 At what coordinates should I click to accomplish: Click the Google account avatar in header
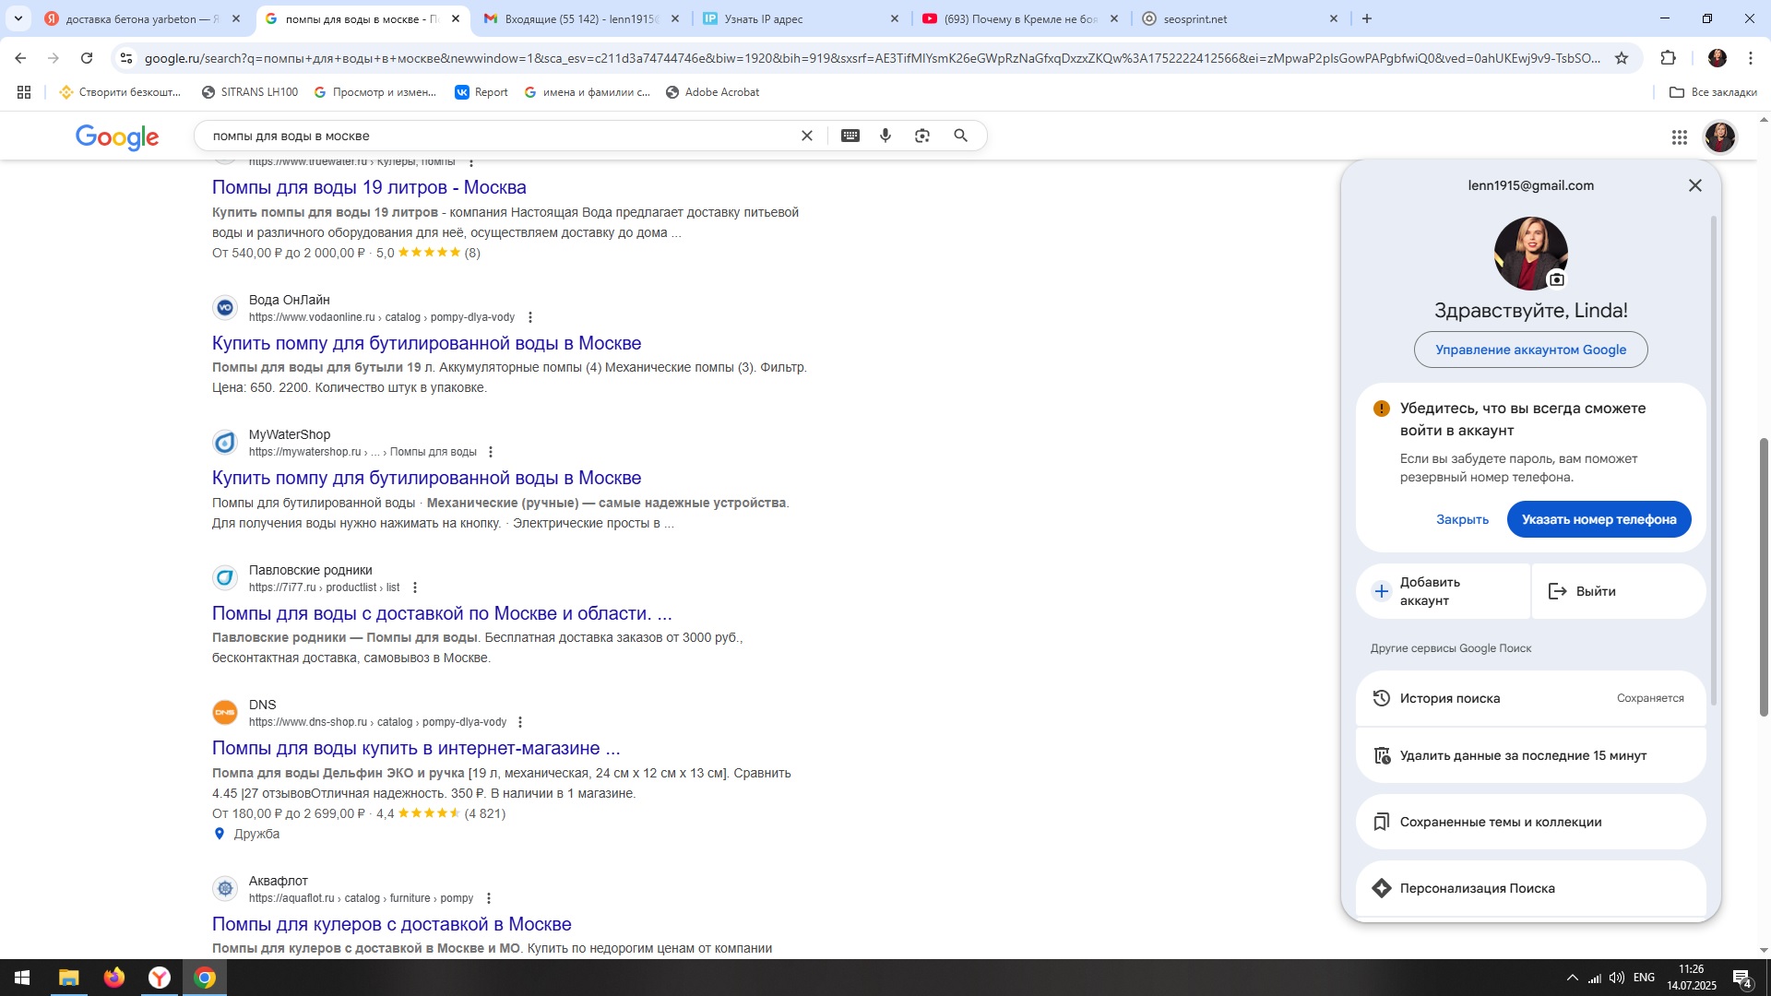(1719, 136)
